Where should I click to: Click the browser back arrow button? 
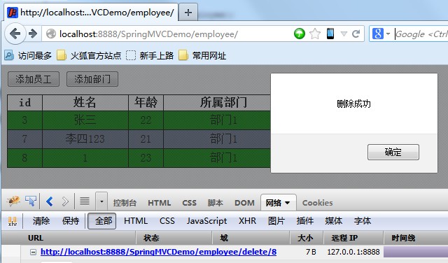15,34
